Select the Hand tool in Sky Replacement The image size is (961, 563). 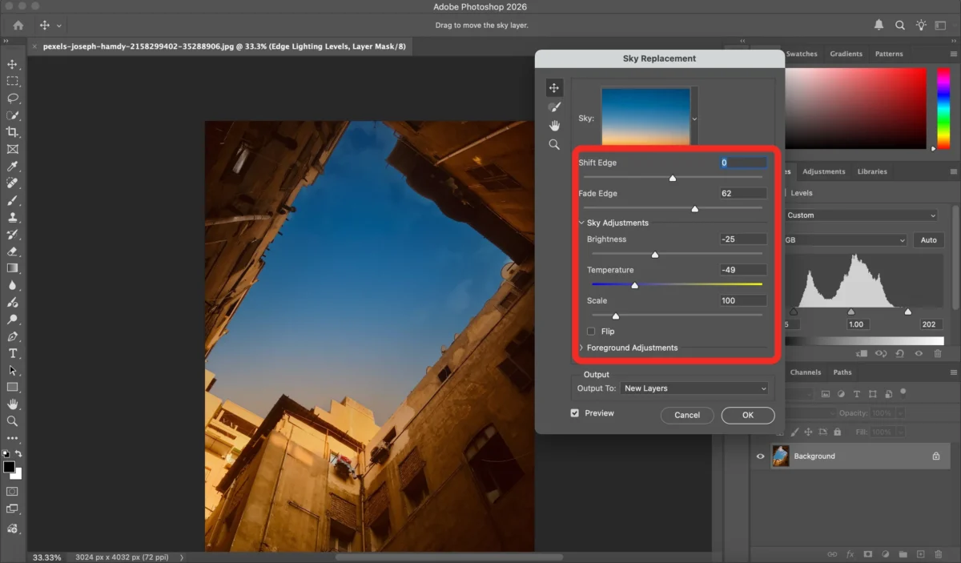point(553,126)
